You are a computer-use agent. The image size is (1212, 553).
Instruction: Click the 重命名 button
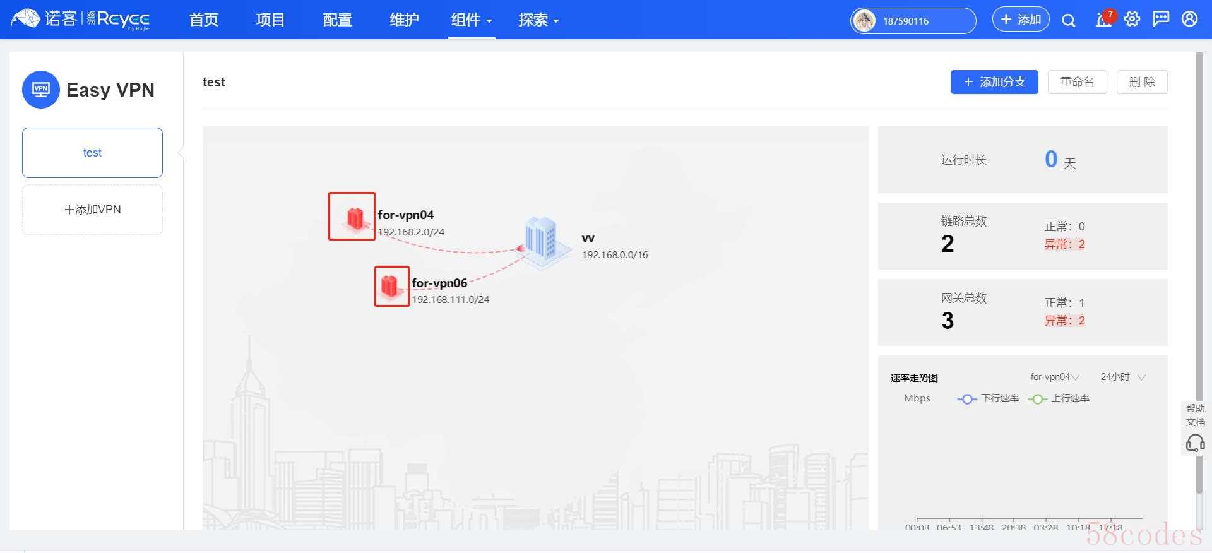coord(1077,82)
